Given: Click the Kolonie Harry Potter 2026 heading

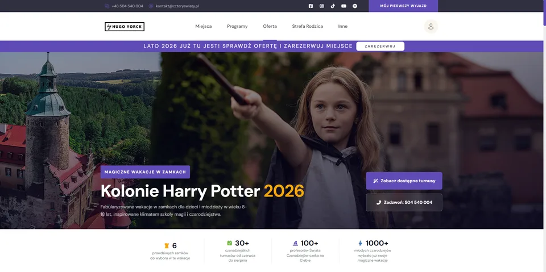Looking at the screenshot, I should point(202,191).
